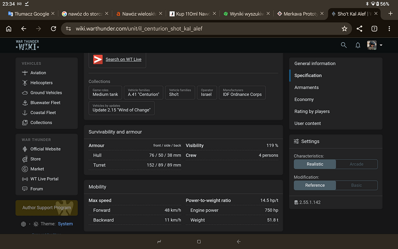The width and height of the screenshot is (398, 249).
Task: Switch modification to Basic
Action: (x=356, y=185)
